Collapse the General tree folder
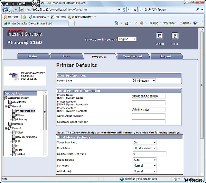206x183 pixels. pyautogui.click(x=6, y=106)
